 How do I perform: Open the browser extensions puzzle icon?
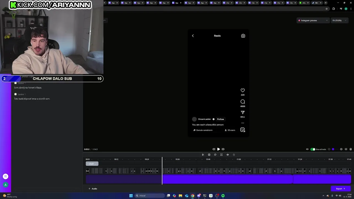(x=334, y=9)
